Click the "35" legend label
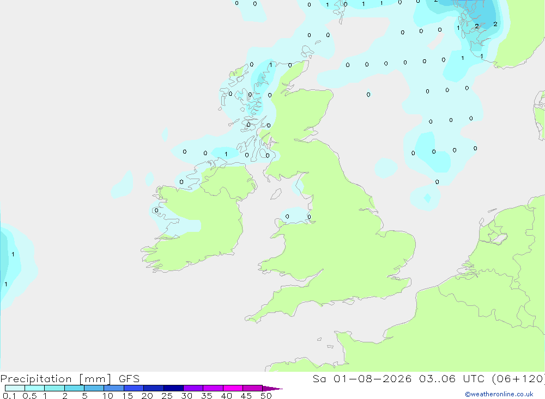This screenshot has width=545, height=399. (x=207, y=396)
